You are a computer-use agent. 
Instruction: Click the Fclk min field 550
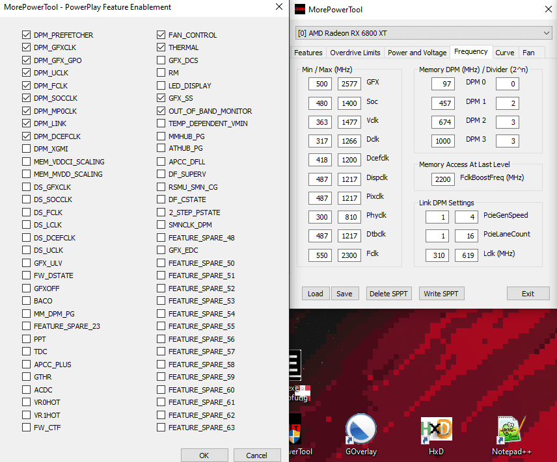click(x=320, y=255)
